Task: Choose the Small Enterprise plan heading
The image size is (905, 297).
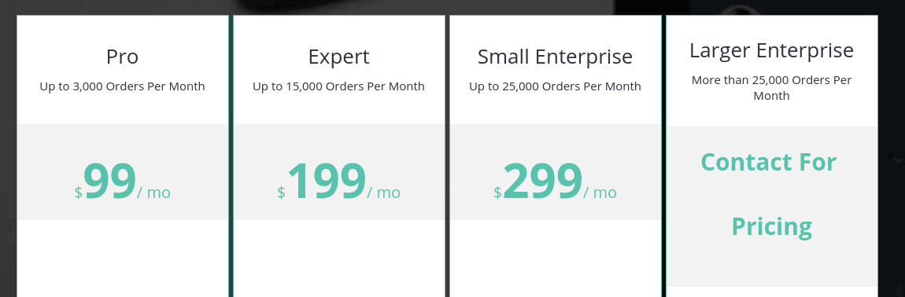Action: (x=556, y=57)
